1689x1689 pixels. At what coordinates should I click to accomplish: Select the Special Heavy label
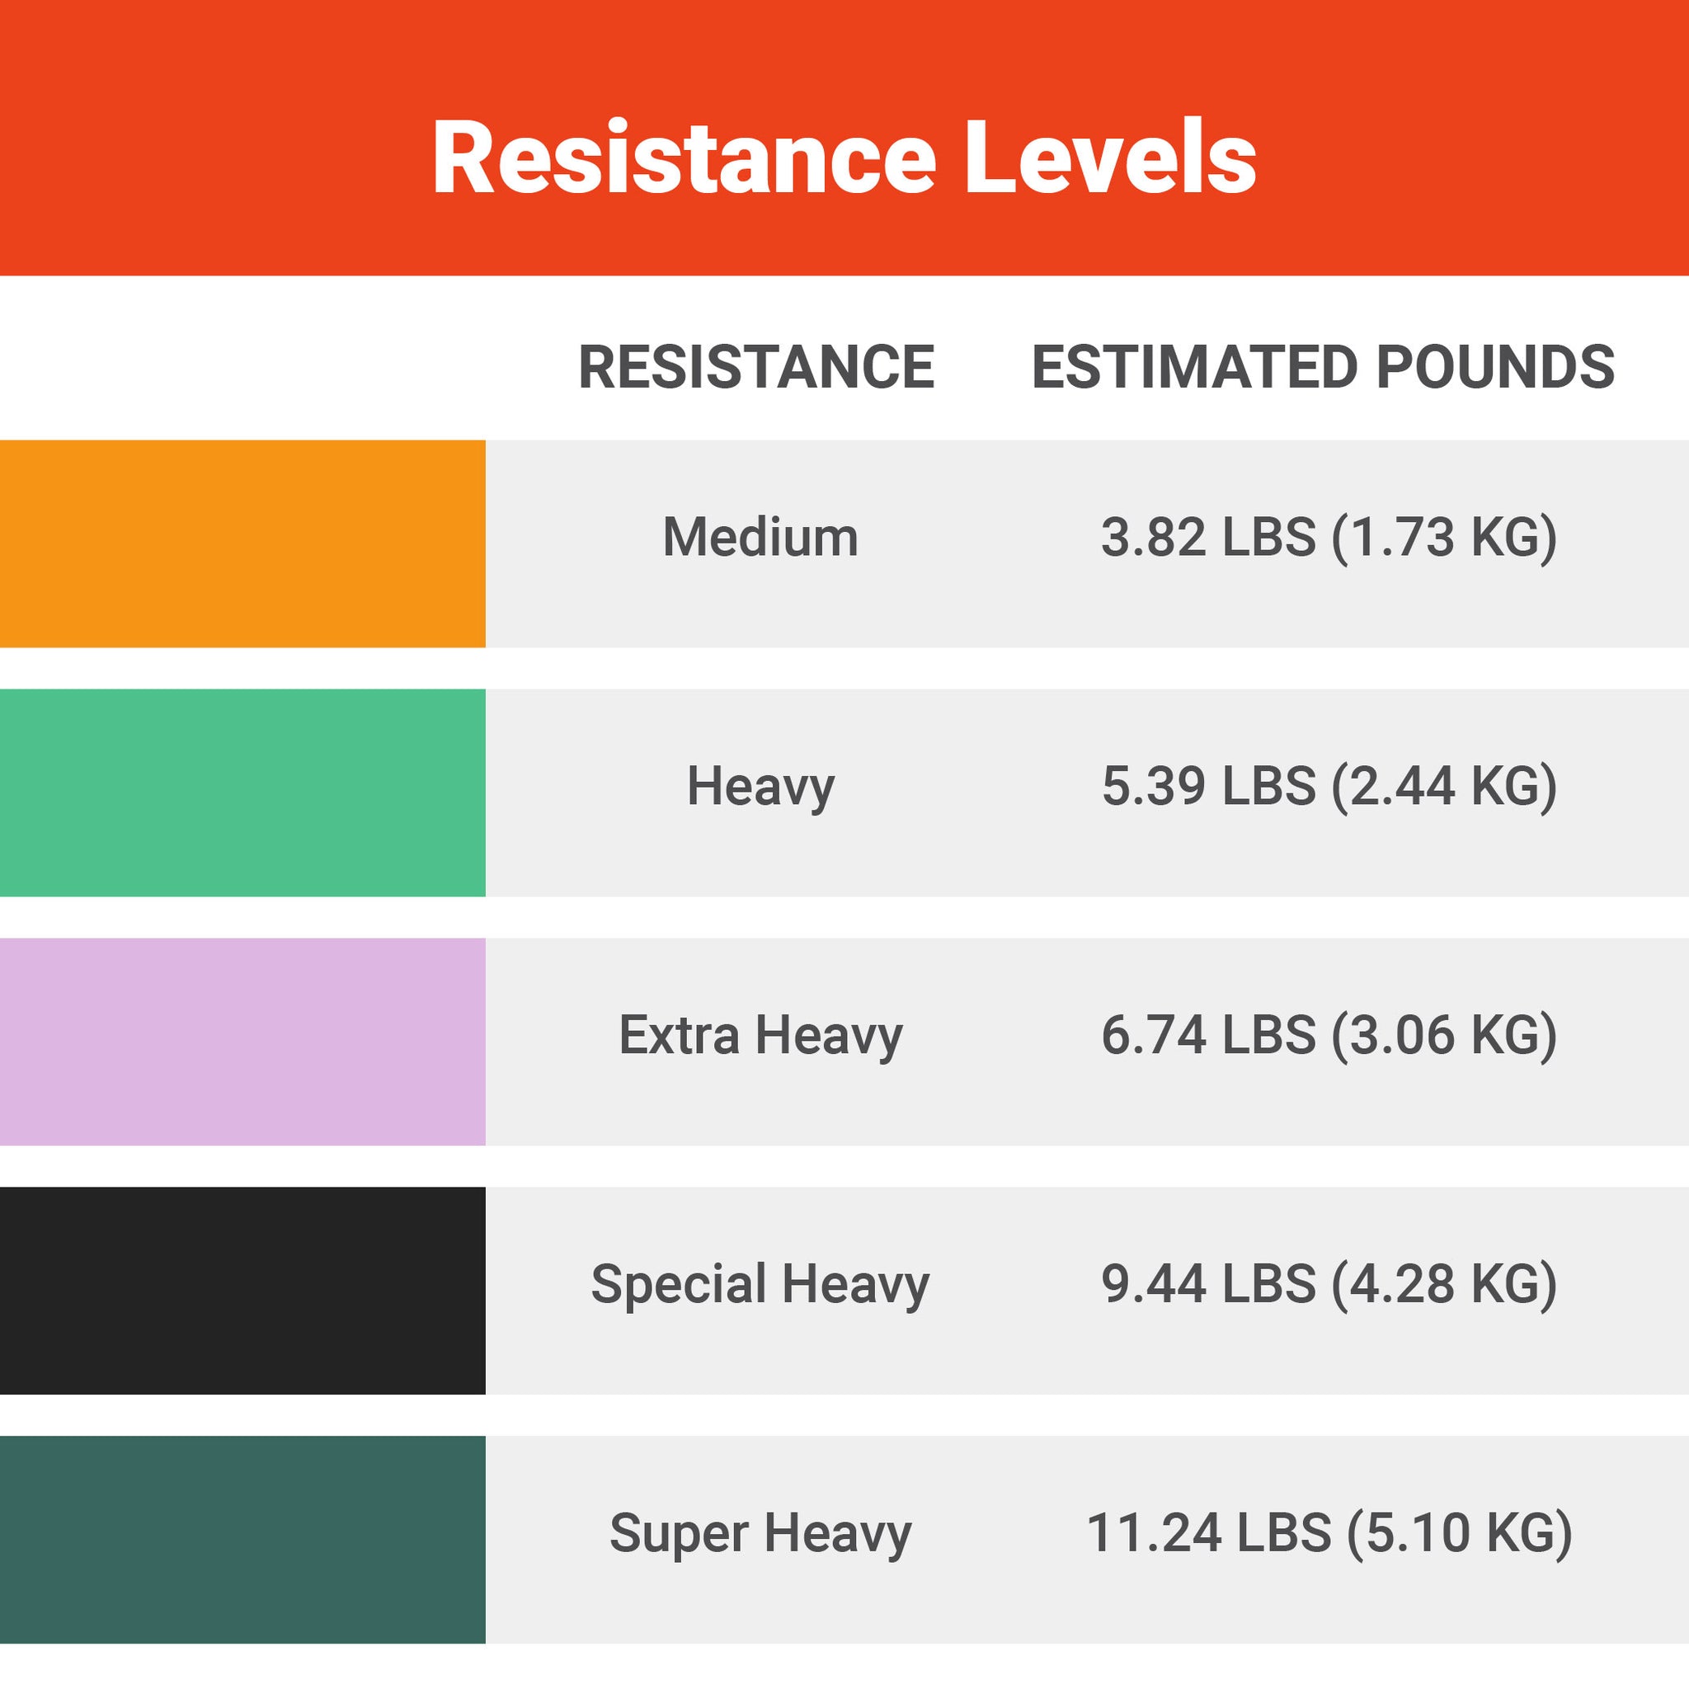(x=760, y=1284)
